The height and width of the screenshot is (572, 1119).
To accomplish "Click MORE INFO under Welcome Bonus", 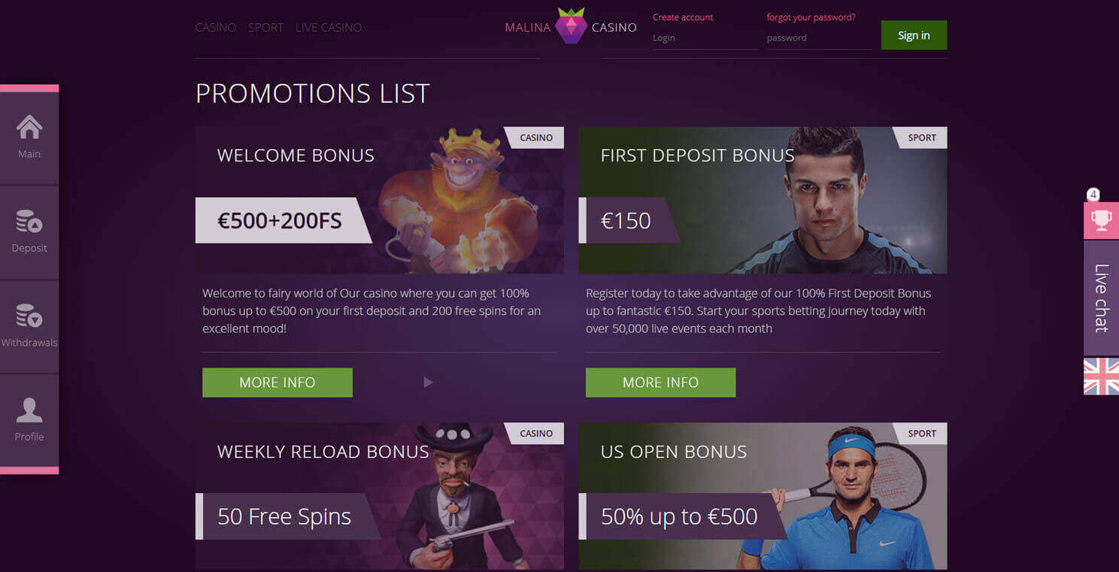I will (277, 383).
